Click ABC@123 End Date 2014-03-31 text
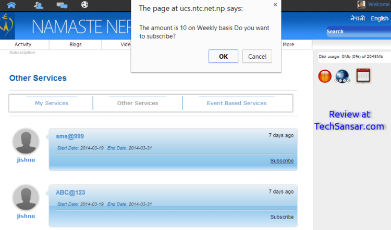This screenshot has height=230, width=391. click(130, 205)
